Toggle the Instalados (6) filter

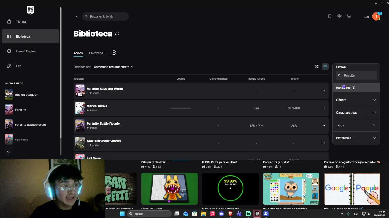click(x=356, y=88)
